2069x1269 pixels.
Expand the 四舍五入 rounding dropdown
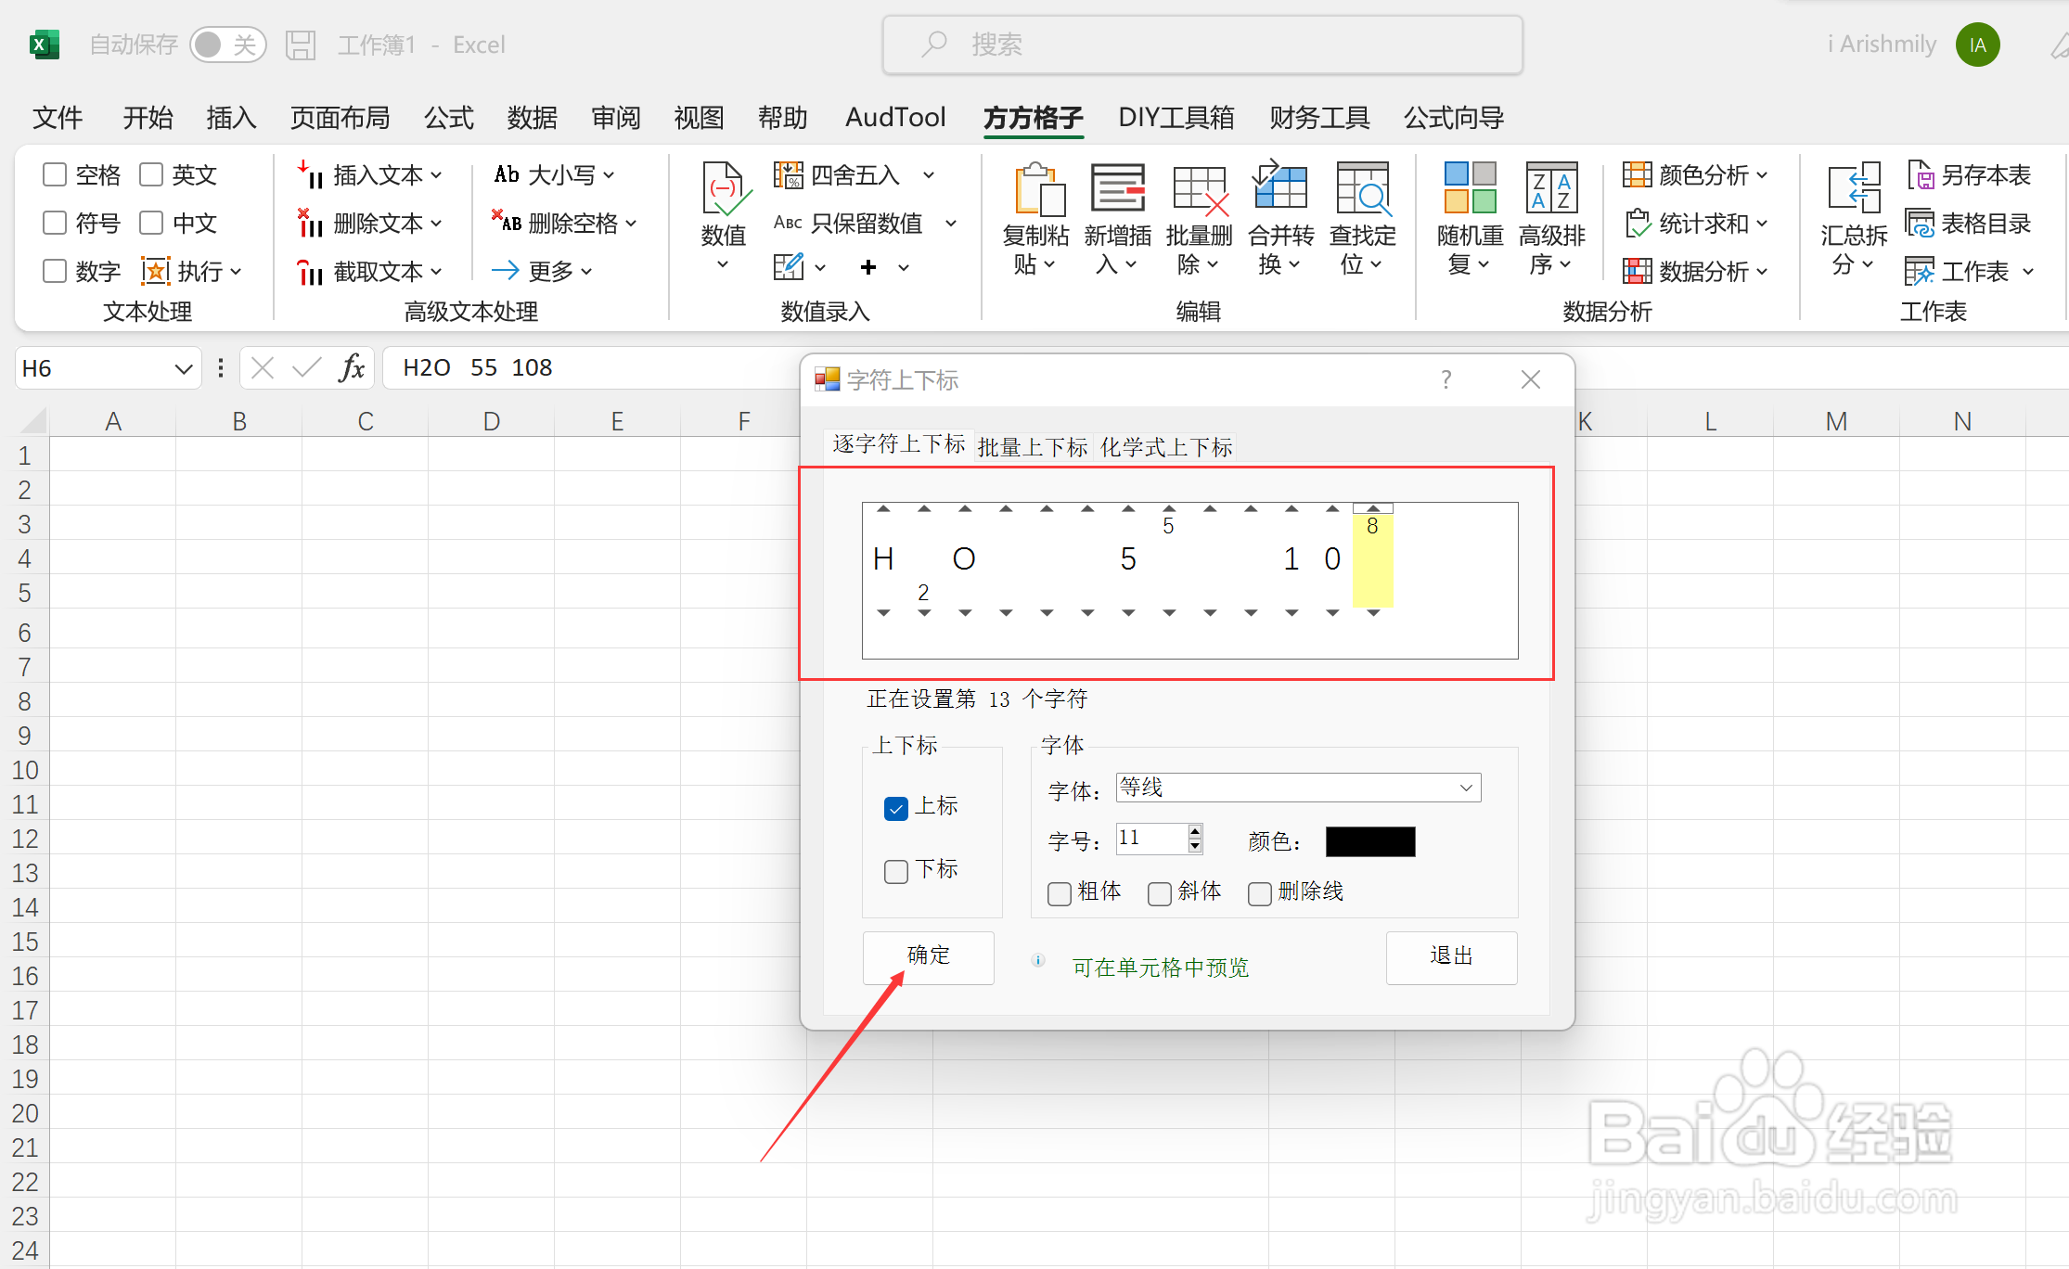pos(929,174)
